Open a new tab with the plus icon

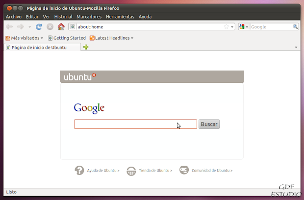[86, 47]
